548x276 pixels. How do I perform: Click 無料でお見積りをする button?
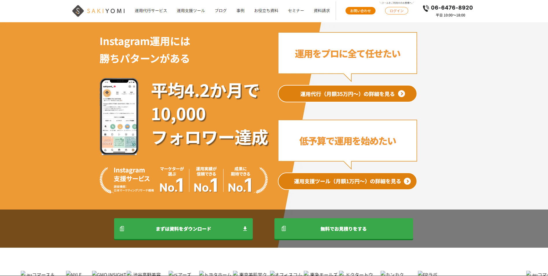[344, 229]
